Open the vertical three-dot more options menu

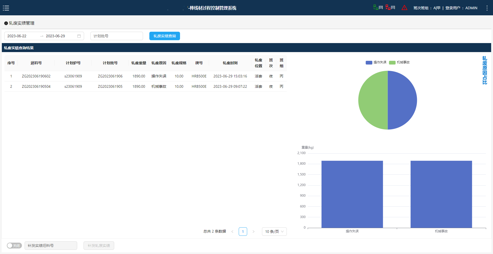[x=487, y=8]
